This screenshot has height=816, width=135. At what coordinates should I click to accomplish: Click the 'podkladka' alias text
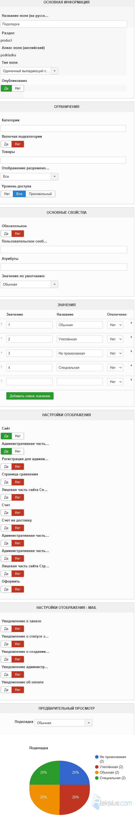coord(8,55)
